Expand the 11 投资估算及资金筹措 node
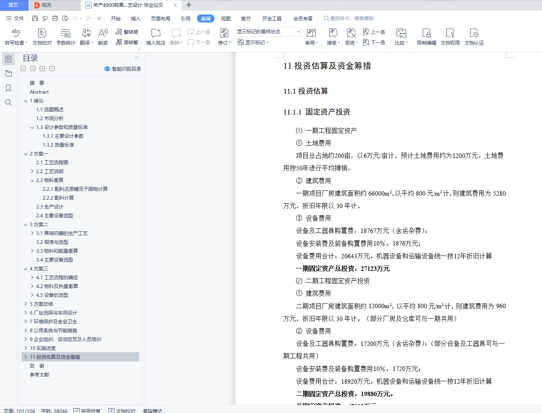 pos(26,357)
